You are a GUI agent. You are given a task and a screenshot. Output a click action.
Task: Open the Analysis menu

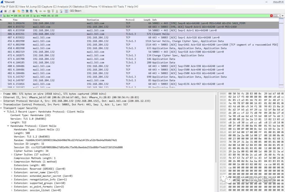point(65,7)
